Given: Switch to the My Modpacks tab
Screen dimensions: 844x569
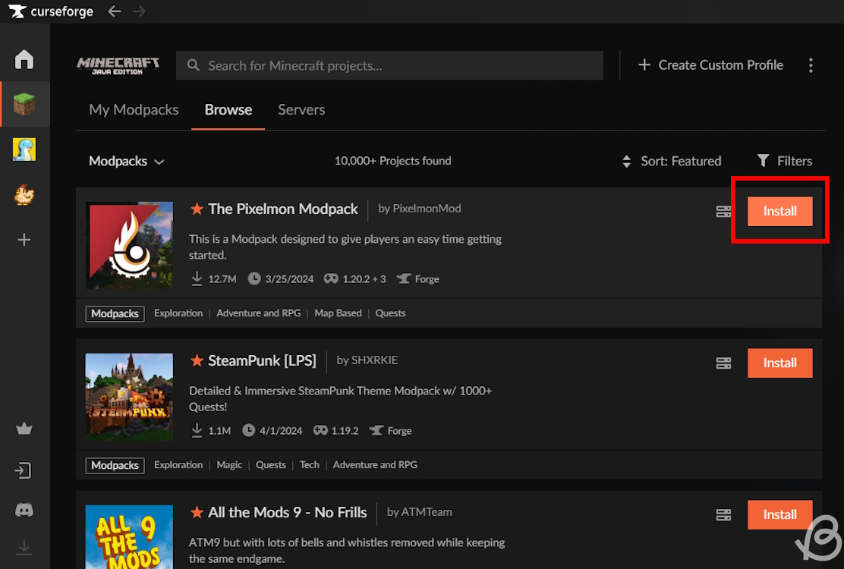Looking at the screenshot, I should click(x=134, y=110).
